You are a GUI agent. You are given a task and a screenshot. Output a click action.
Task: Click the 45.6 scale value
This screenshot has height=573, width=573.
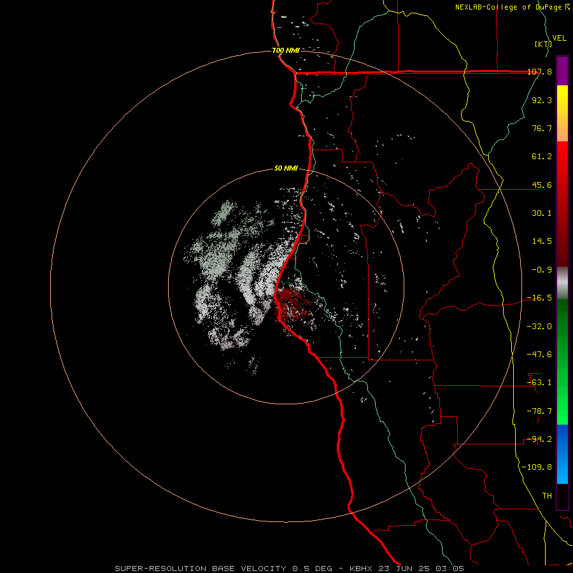pos(542,185)
